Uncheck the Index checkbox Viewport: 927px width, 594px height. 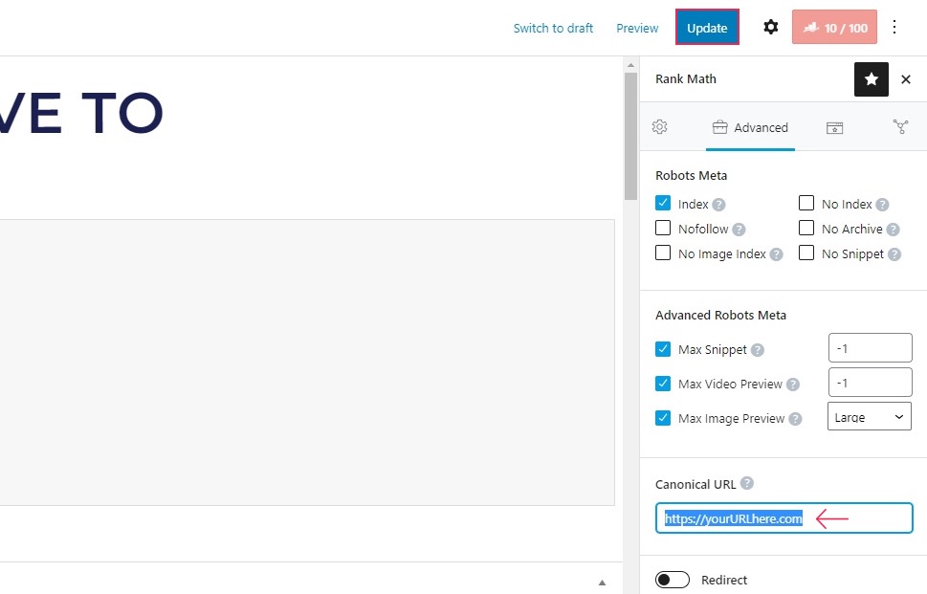point(663,204)
